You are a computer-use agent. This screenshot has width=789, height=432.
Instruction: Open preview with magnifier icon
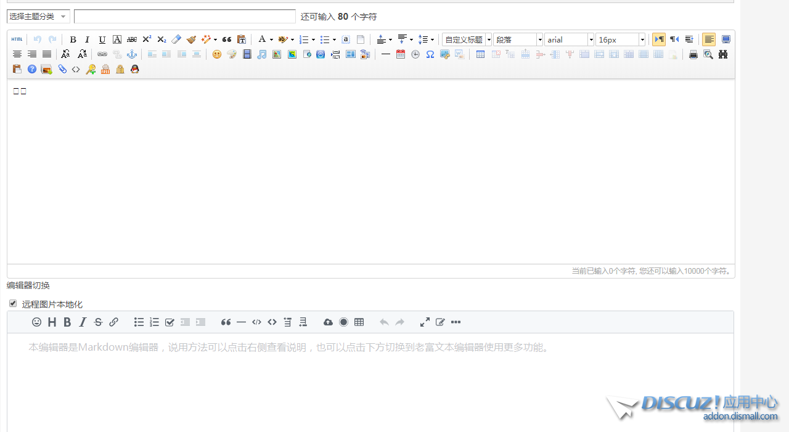click(x=708, y=54)
